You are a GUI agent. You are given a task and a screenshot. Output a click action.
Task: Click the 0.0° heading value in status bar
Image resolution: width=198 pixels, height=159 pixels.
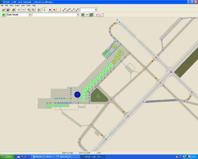99,153
